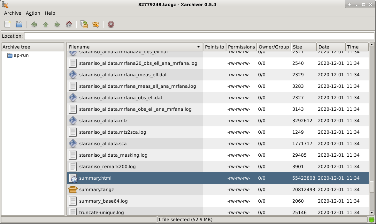The height and width of the screenshot is (224, 376).
Task: Click the Add files toolbar icon
Action: coord(84,24)
